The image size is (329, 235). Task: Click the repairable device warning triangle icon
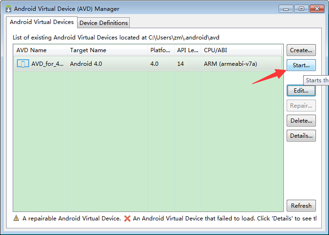click(16, 218)
